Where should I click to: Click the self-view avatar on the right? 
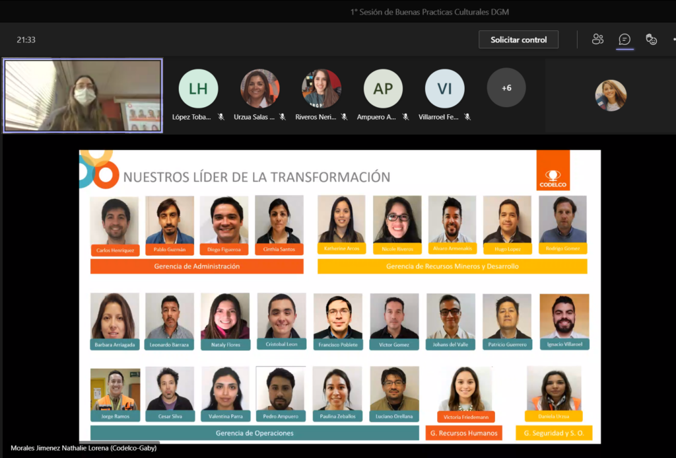point(611,95)
